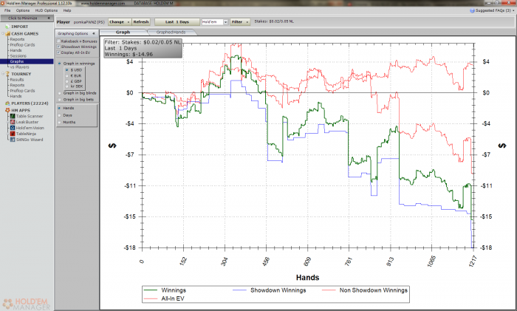The width and height of the screenshot is (517, 311).
Task: Expand the Suggested FAQs dropdown arrow
Action: point(513,11)
